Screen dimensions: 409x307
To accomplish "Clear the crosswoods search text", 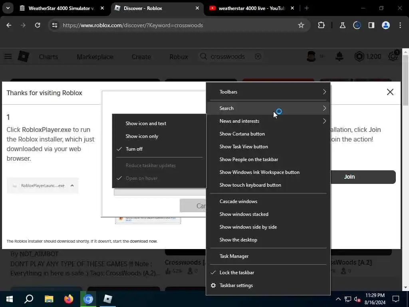I will pos(258,56).
